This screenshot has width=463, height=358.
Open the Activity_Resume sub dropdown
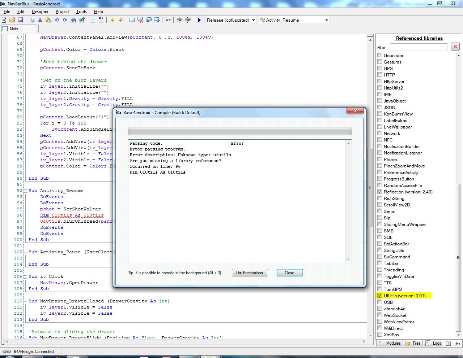point(327,20)
